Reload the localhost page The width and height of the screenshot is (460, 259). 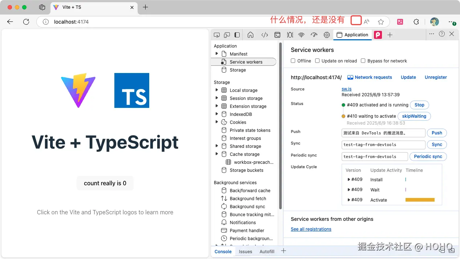point(26,22)
